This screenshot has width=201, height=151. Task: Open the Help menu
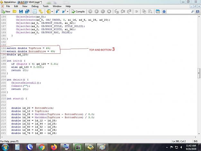68,6
